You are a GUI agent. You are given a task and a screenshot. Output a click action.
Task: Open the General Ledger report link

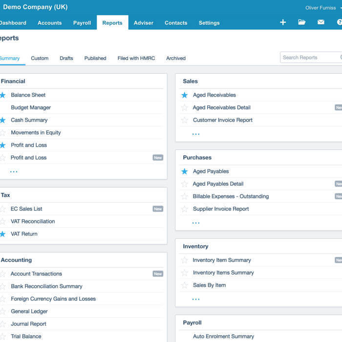[29, 311]
